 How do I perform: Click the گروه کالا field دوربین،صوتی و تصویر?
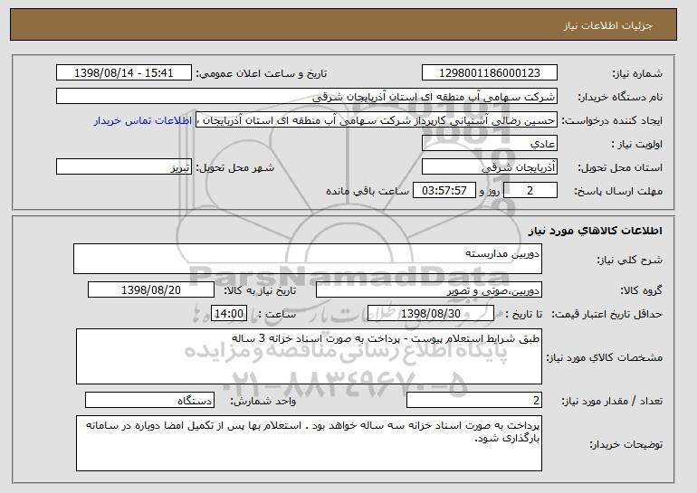click(x=429, y=290)
